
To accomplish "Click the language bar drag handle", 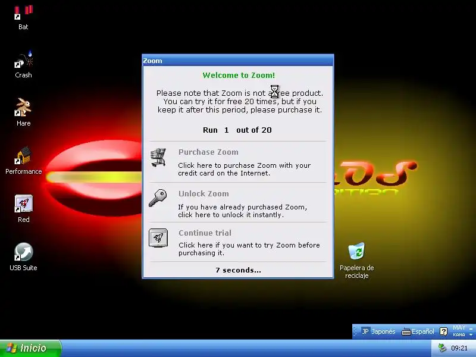I will 355,331.
